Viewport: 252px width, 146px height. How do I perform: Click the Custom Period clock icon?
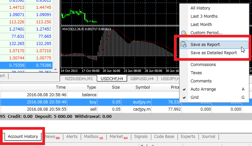click(184, 33)
